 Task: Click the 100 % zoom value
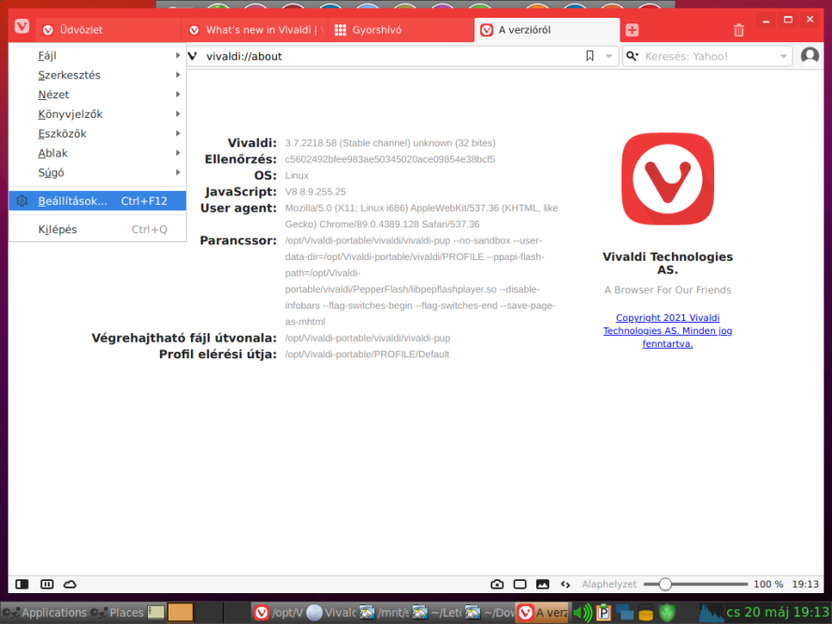click(x=768, y=584)
